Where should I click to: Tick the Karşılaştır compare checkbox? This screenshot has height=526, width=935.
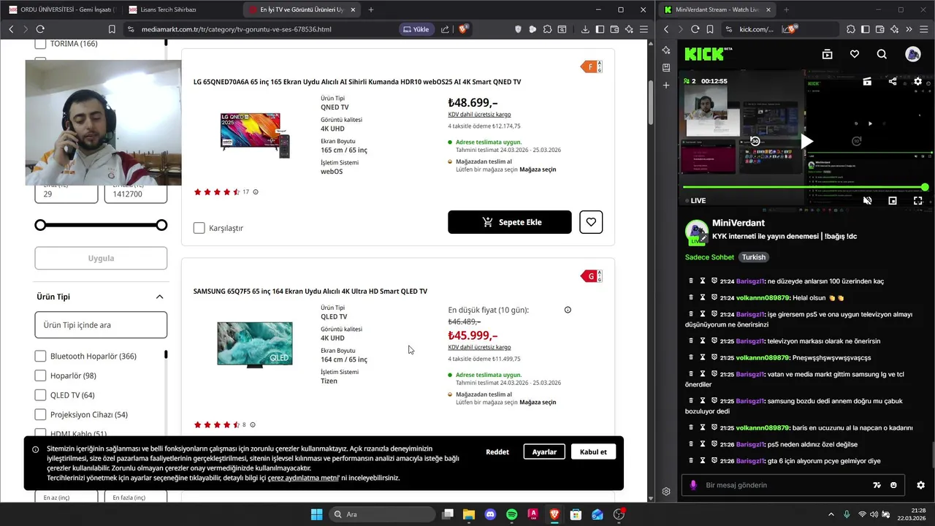coord(199,228)
